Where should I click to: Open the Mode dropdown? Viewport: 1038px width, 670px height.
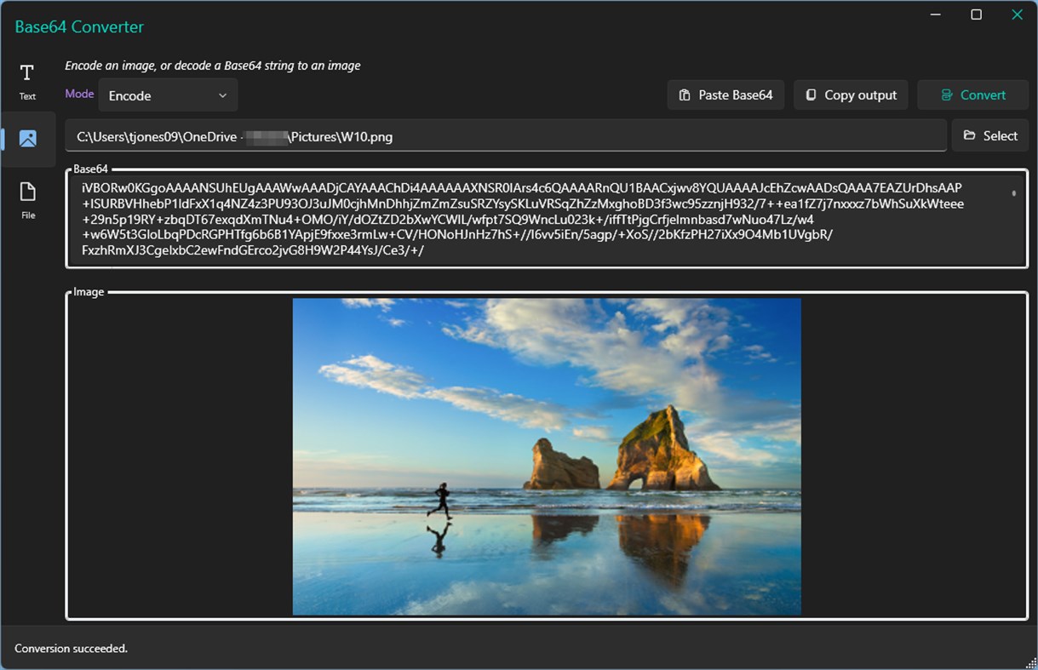(167, 94)
